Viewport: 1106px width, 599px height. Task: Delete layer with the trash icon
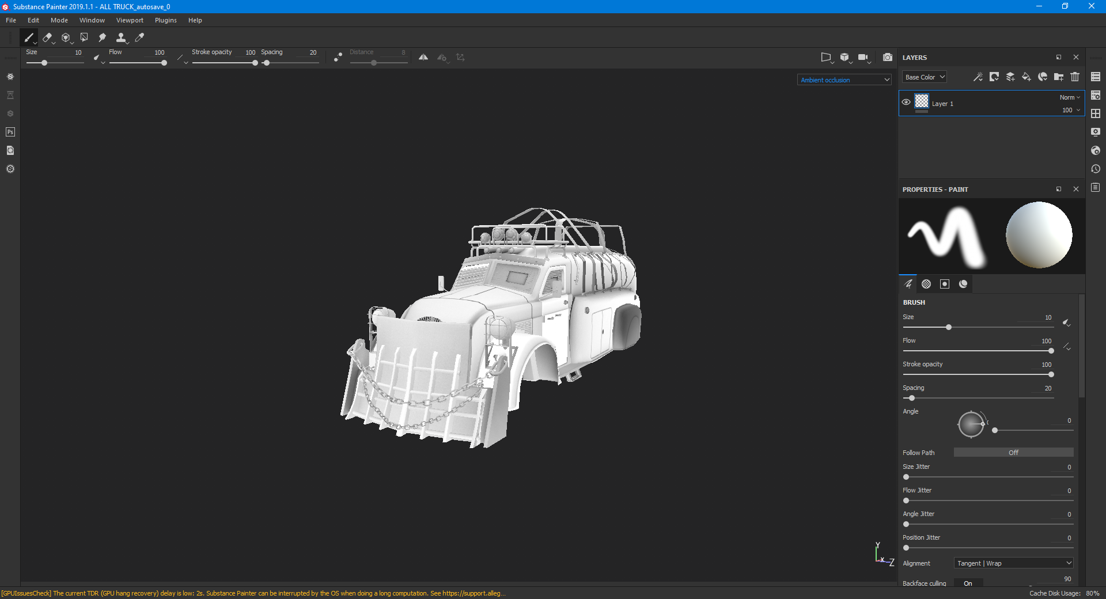coord(1075,77)
